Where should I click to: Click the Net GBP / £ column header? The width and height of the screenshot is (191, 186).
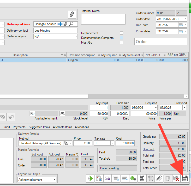[x=155, y=55]
